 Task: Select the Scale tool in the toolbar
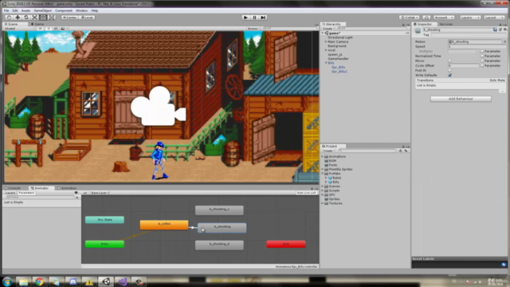(x=34, y=18)
